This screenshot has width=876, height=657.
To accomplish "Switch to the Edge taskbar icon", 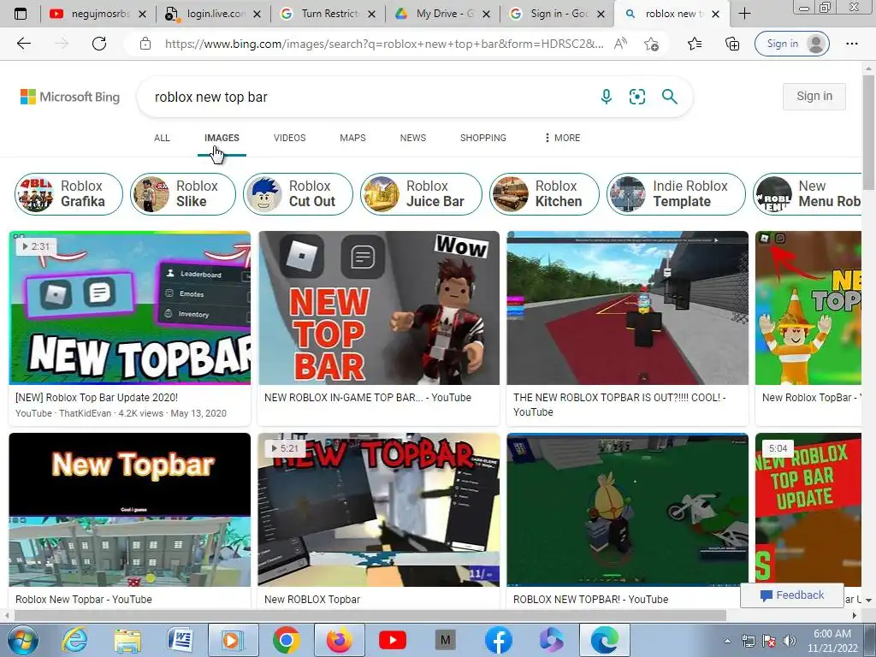I will [605, 640].
